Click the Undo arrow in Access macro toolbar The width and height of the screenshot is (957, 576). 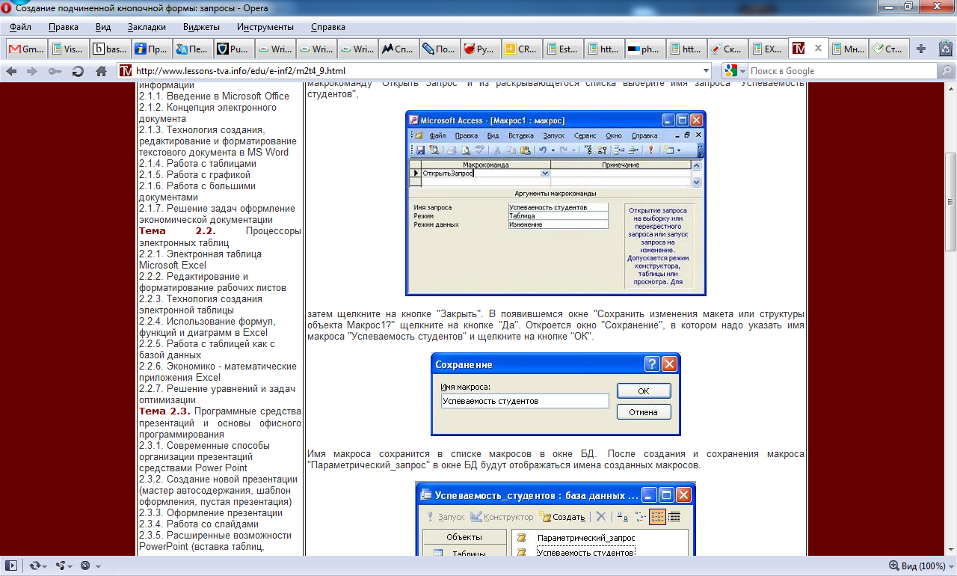pyautogui.click(x=543, y=150)
